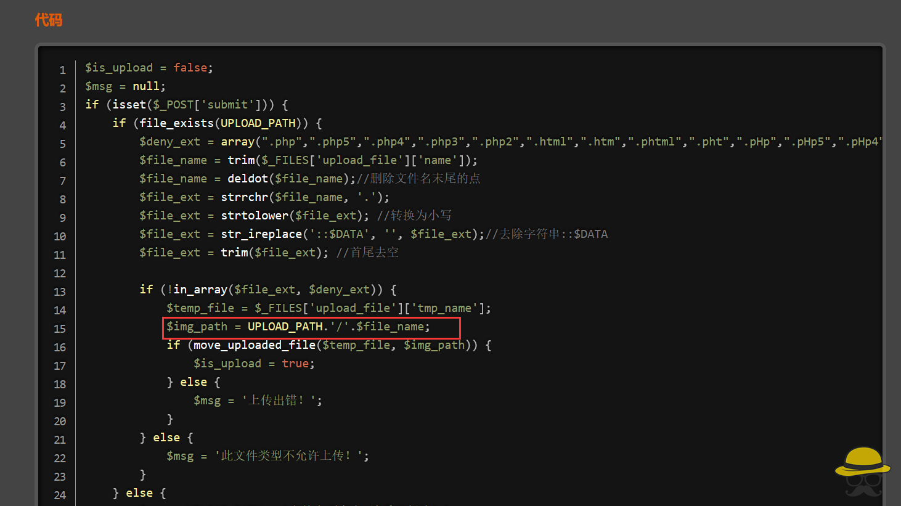
Task: Click the UPLOAD_PATH constant on line 4
Action: (x=258, y=123)
